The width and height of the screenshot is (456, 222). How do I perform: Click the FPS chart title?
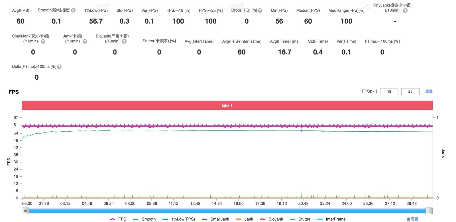click(14, 92)
